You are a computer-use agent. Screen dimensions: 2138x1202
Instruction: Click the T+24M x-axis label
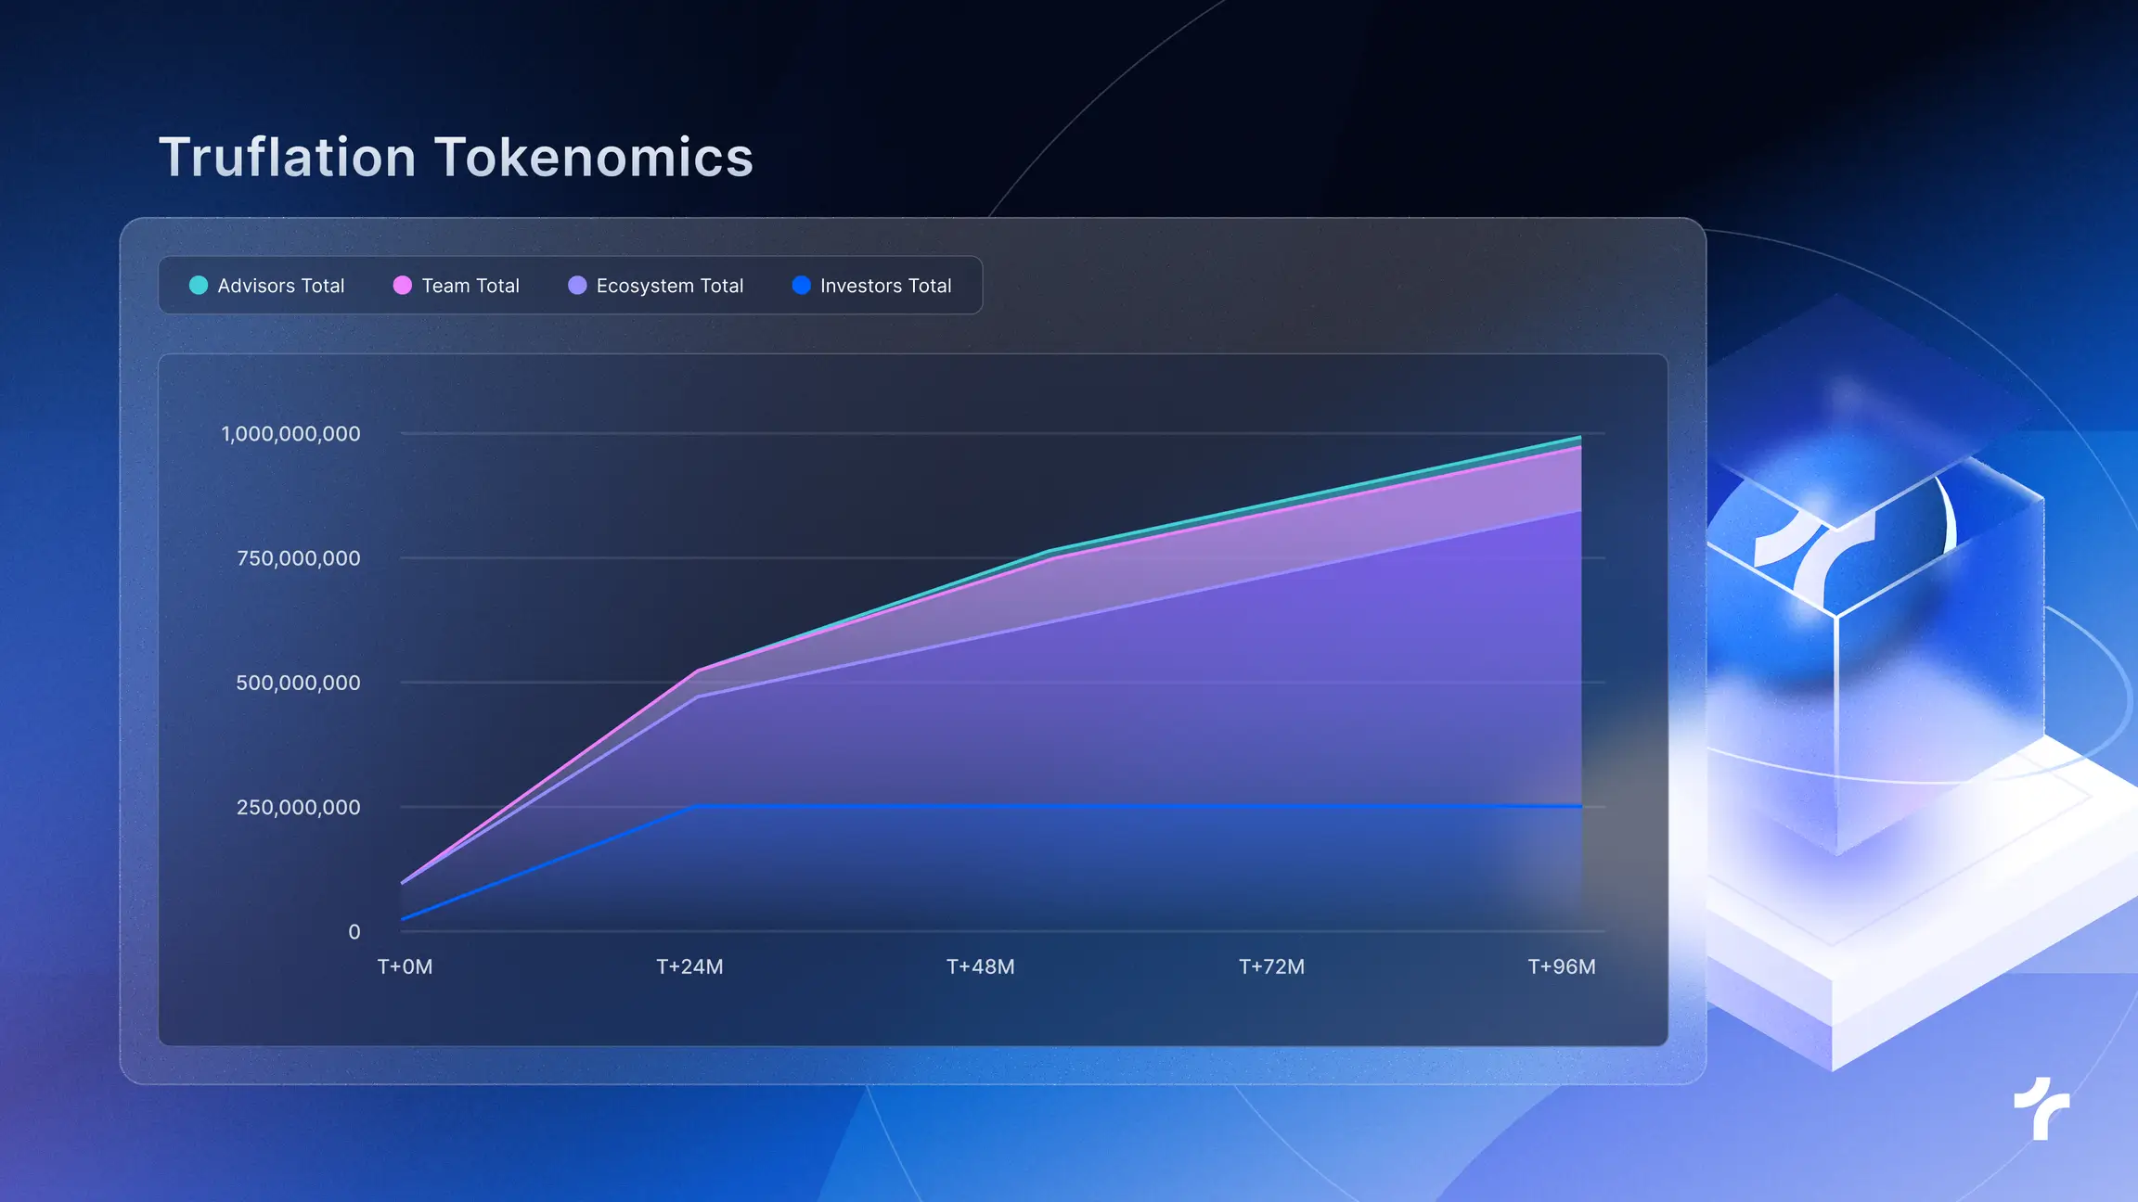click(x=689, y=966)
